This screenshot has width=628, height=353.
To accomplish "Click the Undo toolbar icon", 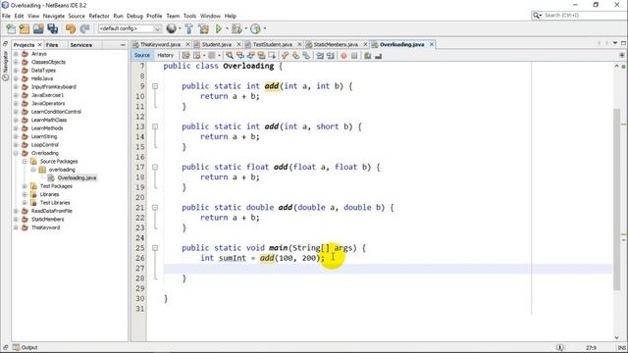I will click(71, 28).
